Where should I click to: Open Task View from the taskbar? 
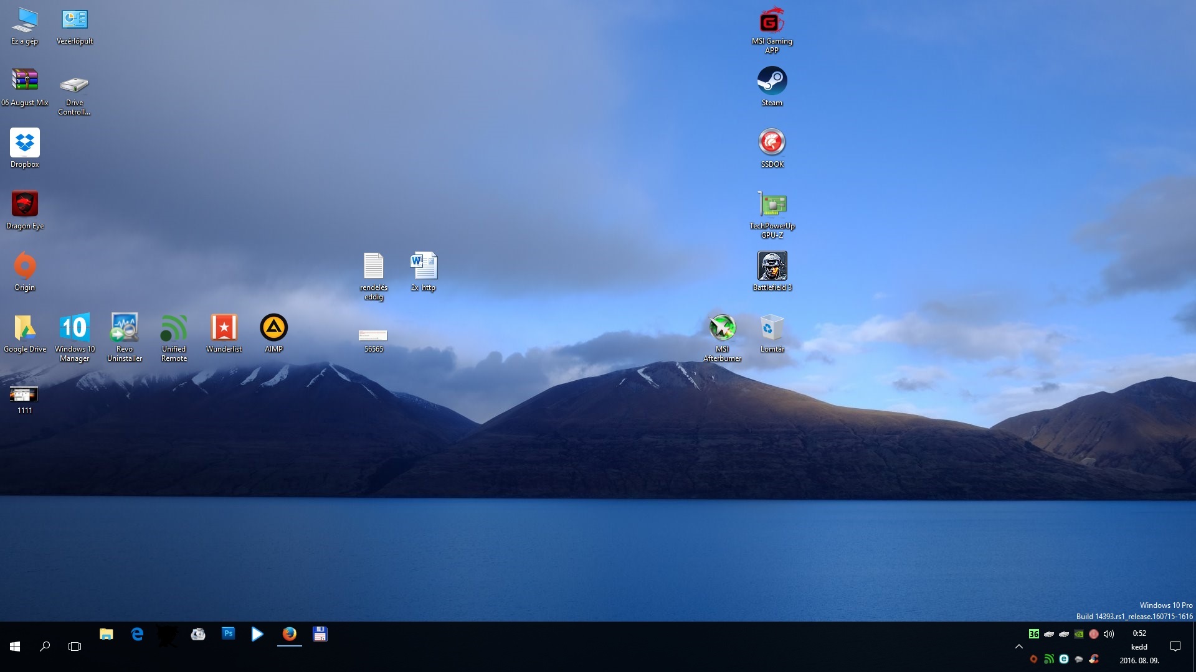coord(75,646)
